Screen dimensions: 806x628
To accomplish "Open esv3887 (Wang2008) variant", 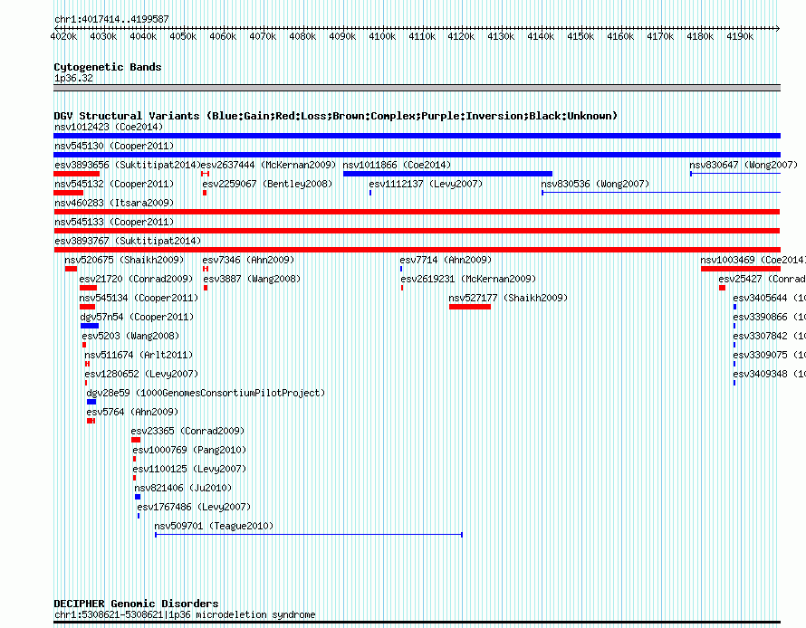I will 252,279.
